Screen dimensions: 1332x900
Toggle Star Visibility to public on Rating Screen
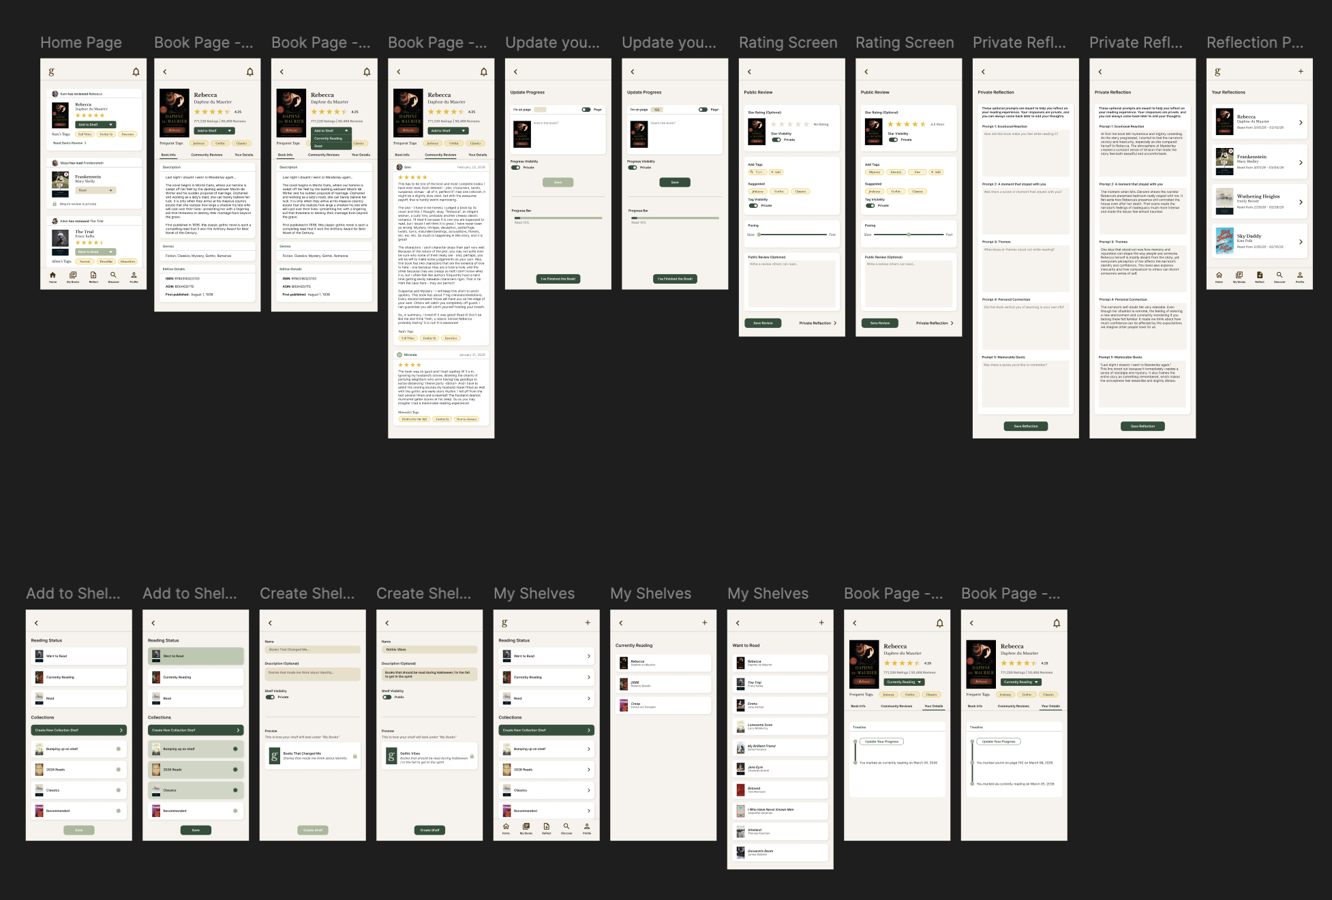coord(776,140)
